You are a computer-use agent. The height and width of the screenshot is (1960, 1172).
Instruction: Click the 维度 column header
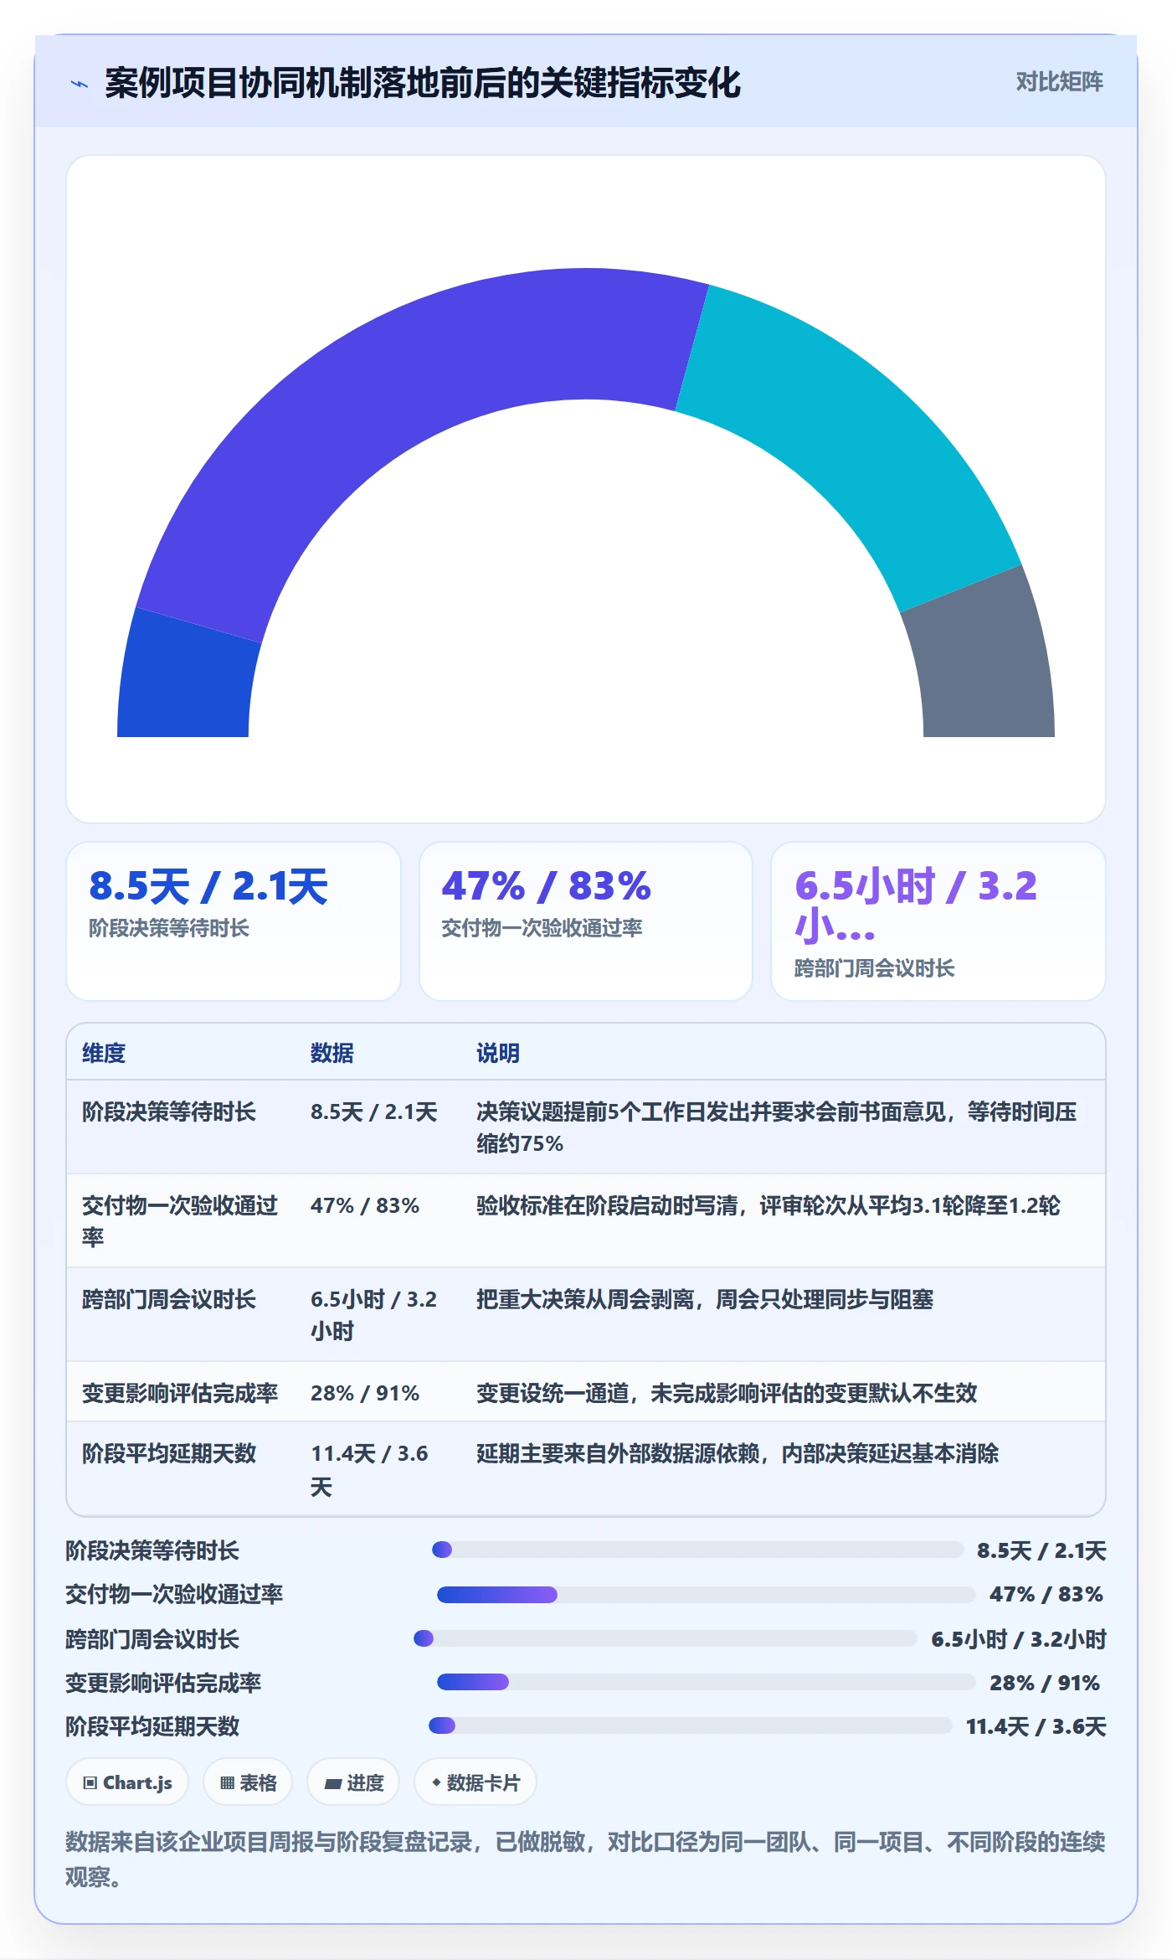tap(104, 1053)
